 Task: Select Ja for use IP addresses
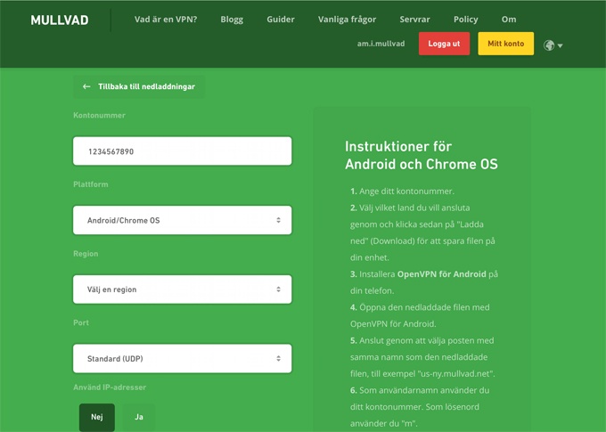(x=138, y=417)
